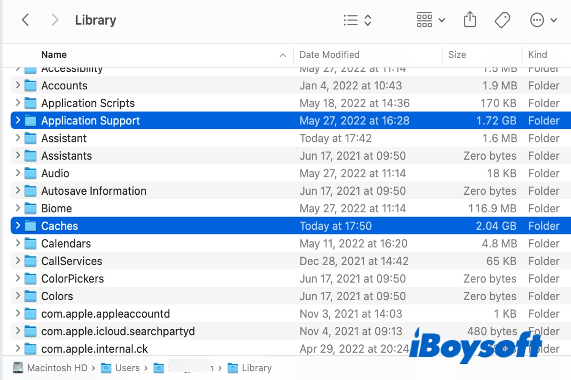571x380 pixels.
Task: Click the Edit Tags icon
Action: 502,20
